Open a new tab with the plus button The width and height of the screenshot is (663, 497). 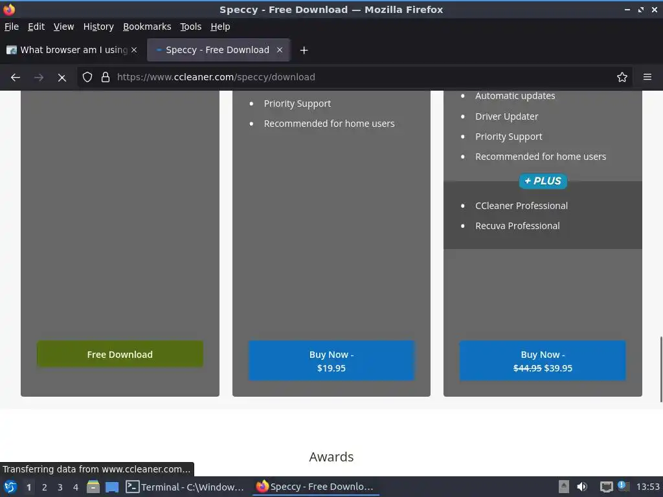coord(304,50)
